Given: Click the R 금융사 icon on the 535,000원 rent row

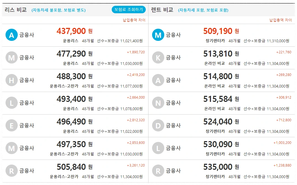Looking at the screenshot, I should (x=158, y=171).
